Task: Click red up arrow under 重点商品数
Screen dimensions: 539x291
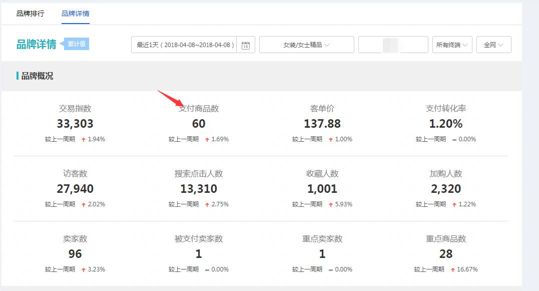Action: [x=453, y=269]
